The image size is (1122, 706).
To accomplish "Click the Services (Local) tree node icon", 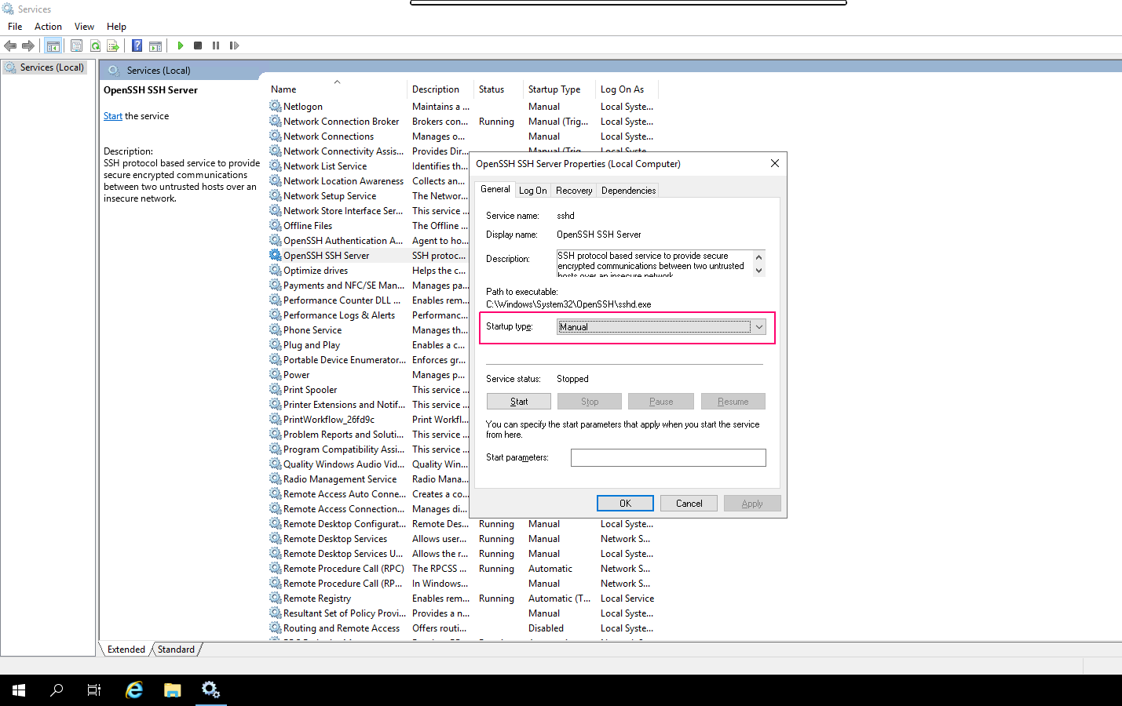I will [10, 67].
